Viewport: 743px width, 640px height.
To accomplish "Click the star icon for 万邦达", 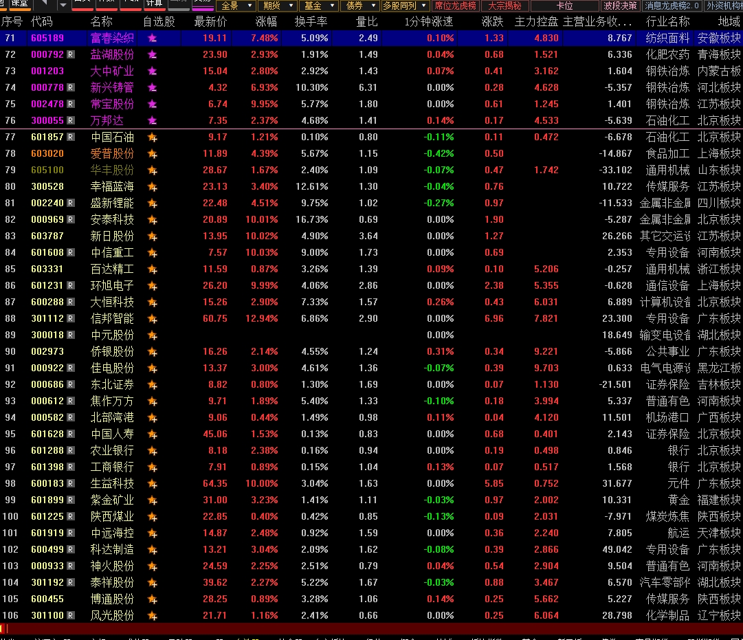I will (152, 121).
